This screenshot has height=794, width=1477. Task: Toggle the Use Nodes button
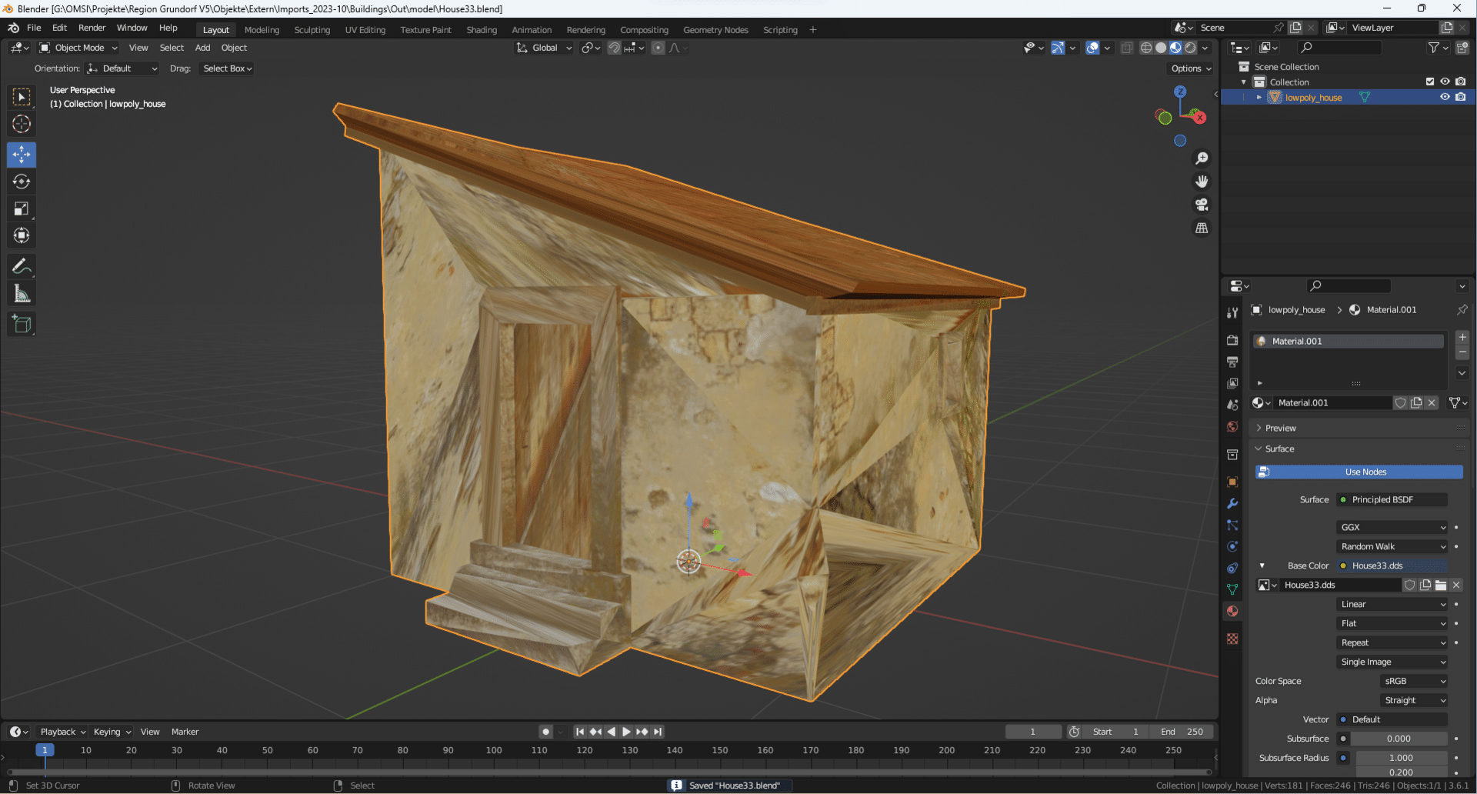[1359, 472]
